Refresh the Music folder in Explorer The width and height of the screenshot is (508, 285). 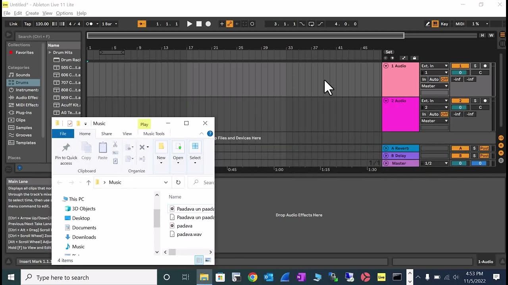point(178,182)
